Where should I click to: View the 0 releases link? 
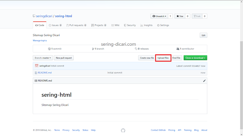142,49
